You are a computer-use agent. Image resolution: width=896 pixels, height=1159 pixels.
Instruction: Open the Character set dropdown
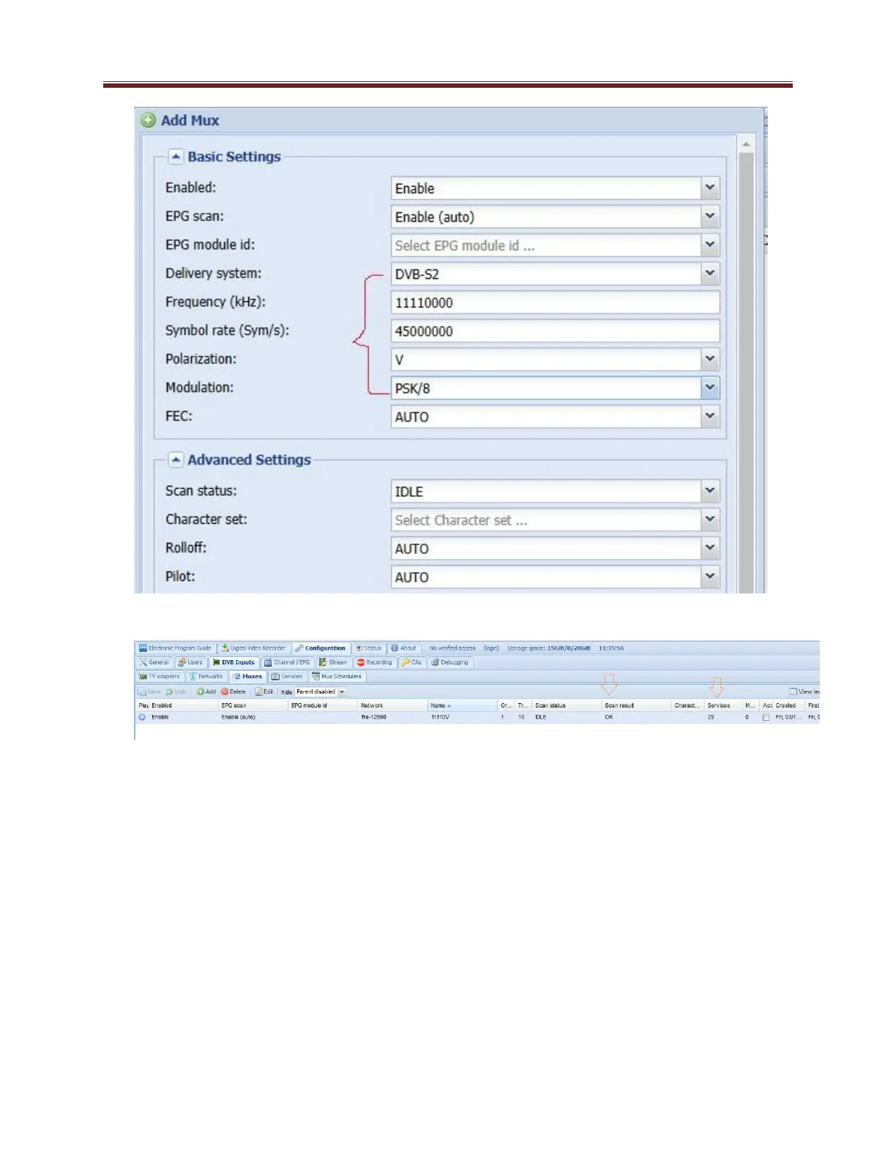(710, 520)
